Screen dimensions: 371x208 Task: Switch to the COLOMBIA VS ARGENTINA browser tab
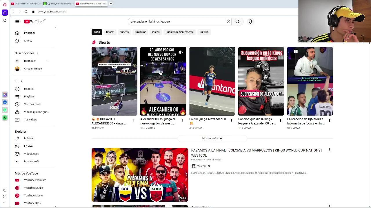[27, 4]
